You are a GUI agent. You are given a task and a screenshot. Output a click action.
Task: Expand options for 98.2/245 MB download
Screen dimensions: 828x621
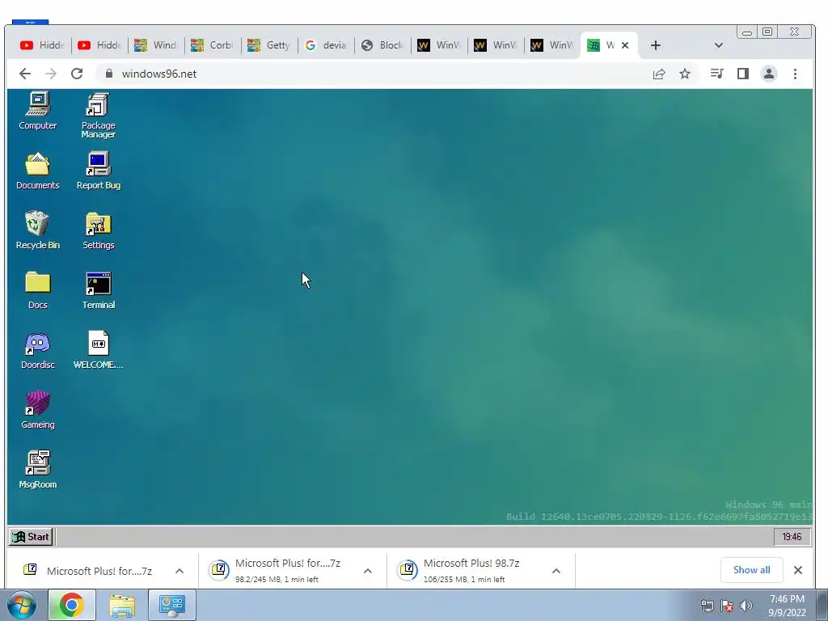coord(368,571)
